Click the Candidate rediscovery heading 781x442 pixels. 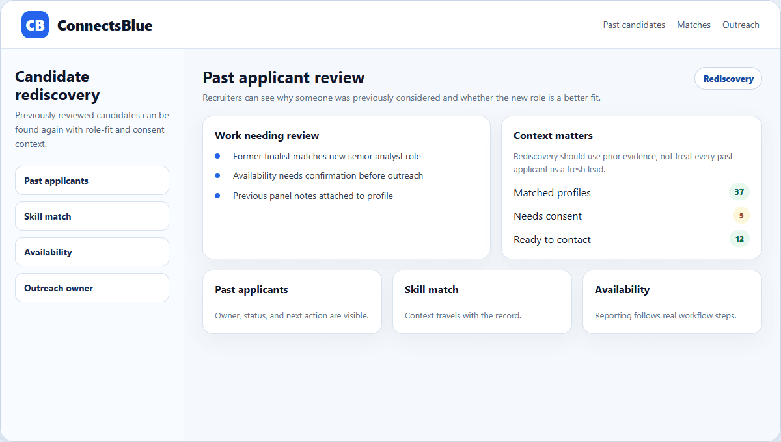click(57, 86)
